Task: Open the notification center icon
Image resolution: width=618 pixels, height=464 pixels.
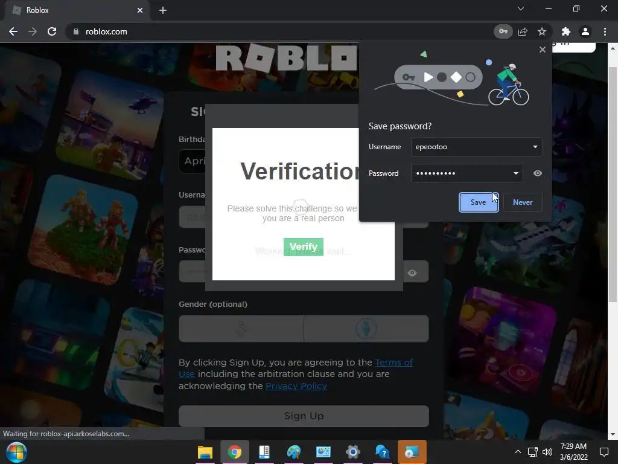Action: [x=604, y=452]
